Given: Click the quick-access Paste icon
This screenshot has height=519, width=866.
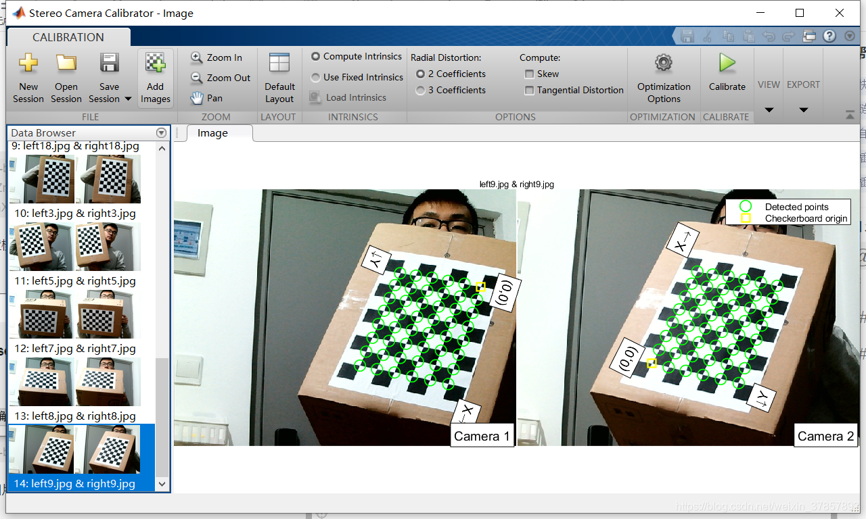Looking at the screenshot, I should tap(748, 36).
